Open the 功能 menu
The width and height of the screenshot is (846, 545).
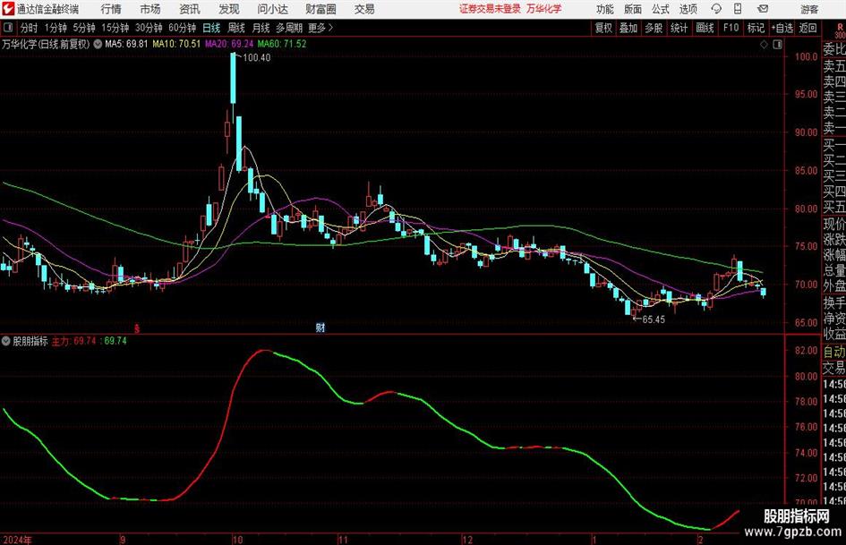605,9
